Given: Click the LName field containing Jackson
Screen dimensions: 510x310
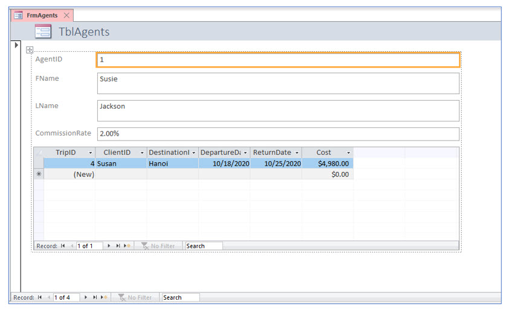Looking at the screenshot, I should click(278, 111).
